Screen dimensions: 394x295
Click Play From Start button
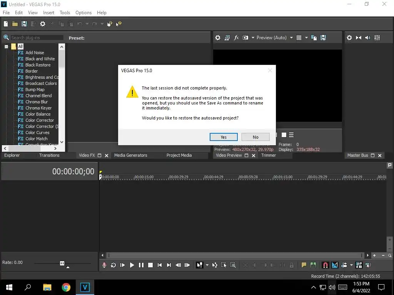(123, 265)
